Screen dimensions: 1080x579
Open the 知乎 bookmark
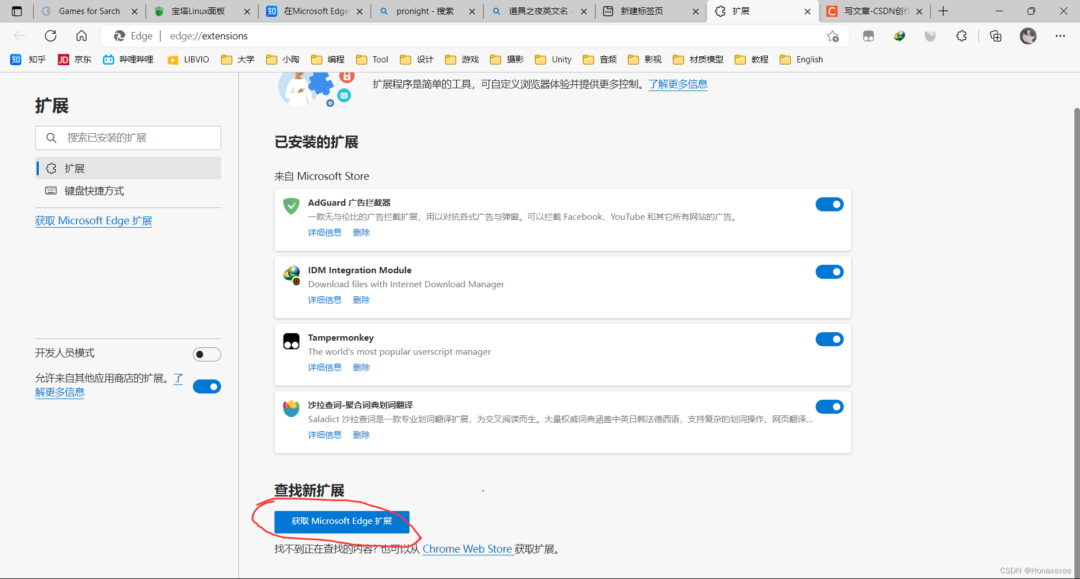pyautogui.click(x=28, y=60)
